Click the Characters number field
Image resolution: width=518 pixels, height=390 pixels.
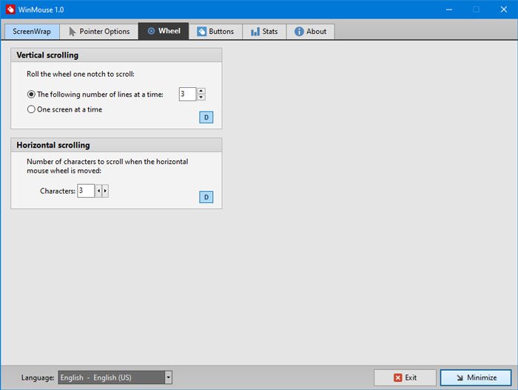(x=86, y=191)
